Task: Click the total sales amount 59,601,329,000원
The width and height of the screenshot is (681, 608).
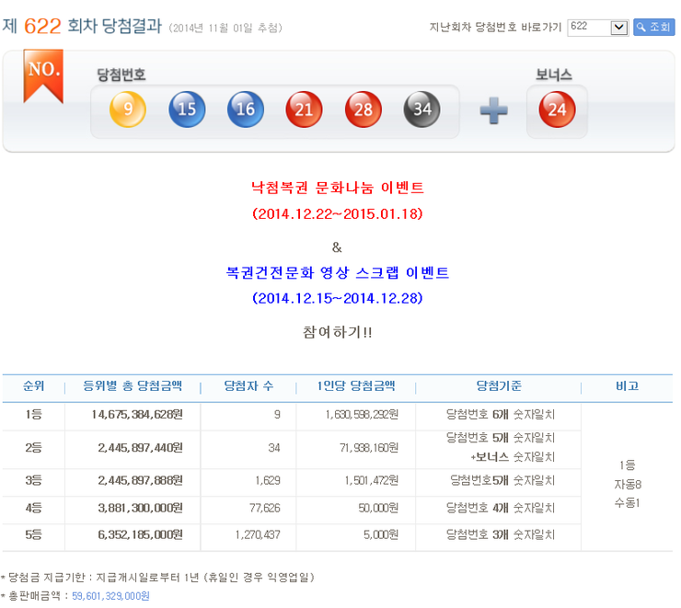Action: [110, 596]
